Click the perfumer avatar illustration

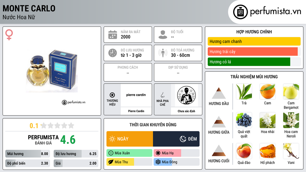point(186,95)
